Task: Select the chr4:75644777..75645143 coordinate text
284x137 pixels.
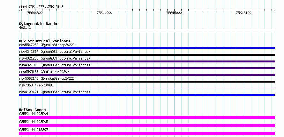Action: click(41, 7)
